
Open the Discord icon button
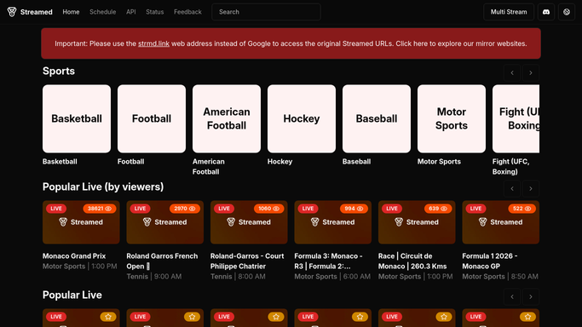point(546,12)
